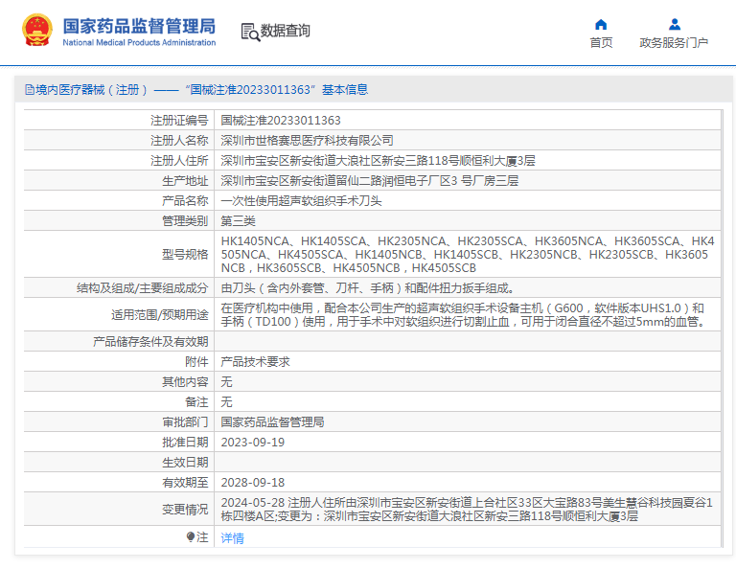
Task: Click the 生效日期 row label
Action: [x=185, y=463]
